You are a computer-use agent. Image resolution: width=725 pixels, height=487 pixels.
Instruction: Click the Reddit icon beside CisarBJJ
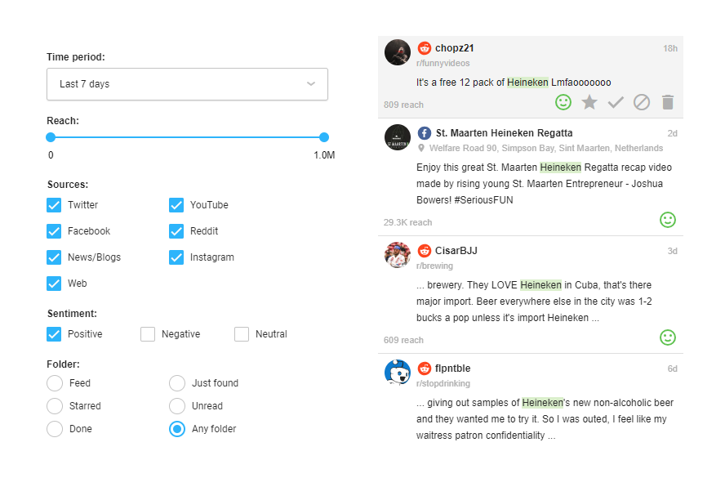pyautogui.click(x=425, y=251)
